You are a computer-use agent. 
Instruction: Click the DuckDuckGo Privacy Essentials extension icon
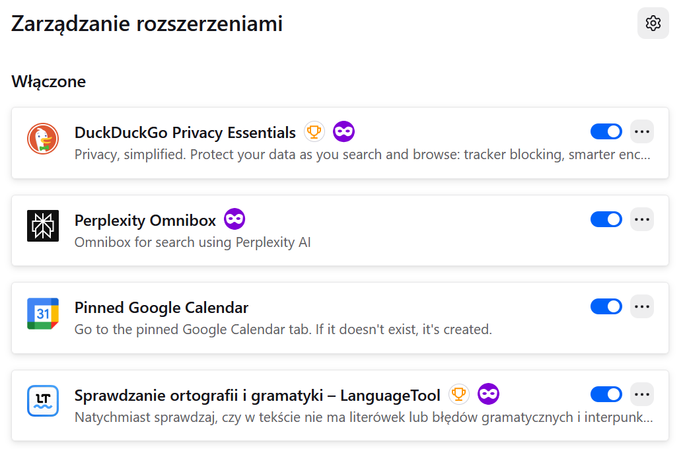42,139
